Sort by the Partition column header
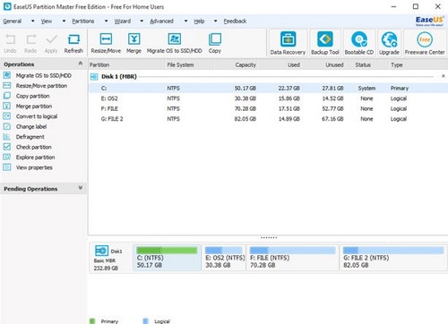Screen dimensions: 448x324 (x=127, y=64)
